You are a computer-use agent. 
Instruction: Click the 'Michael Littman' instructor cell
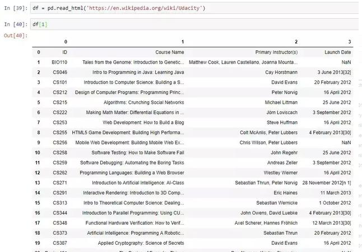(281, 102)
